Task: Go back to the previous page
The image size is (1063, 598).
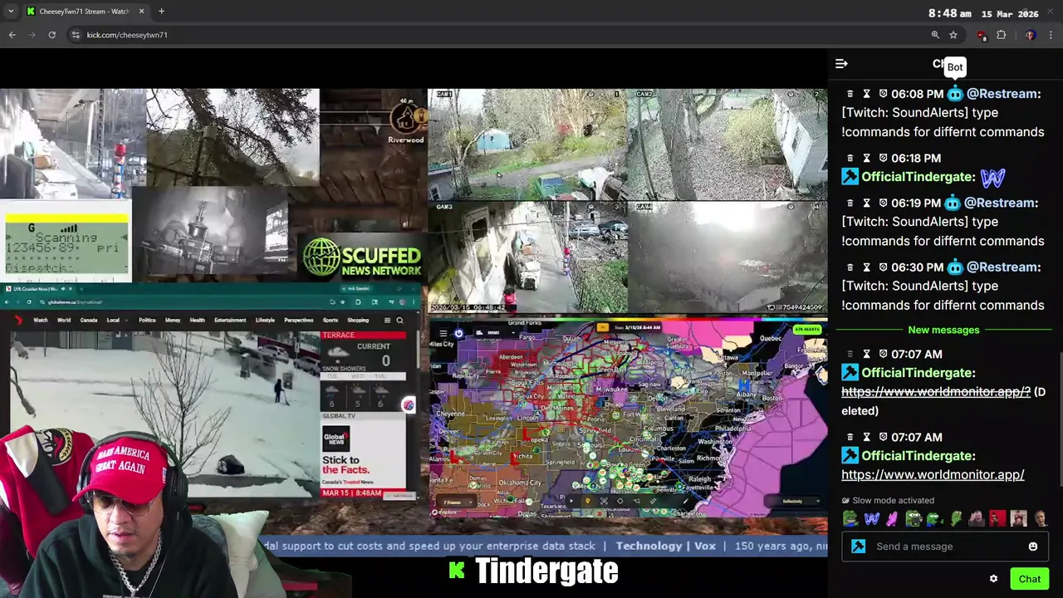Action: [12, 35]
